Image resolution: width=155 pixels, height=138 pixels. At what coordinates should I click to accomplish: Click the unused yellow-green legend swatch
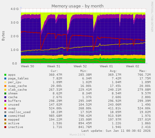pyautogui.click(x=5, y=105)
